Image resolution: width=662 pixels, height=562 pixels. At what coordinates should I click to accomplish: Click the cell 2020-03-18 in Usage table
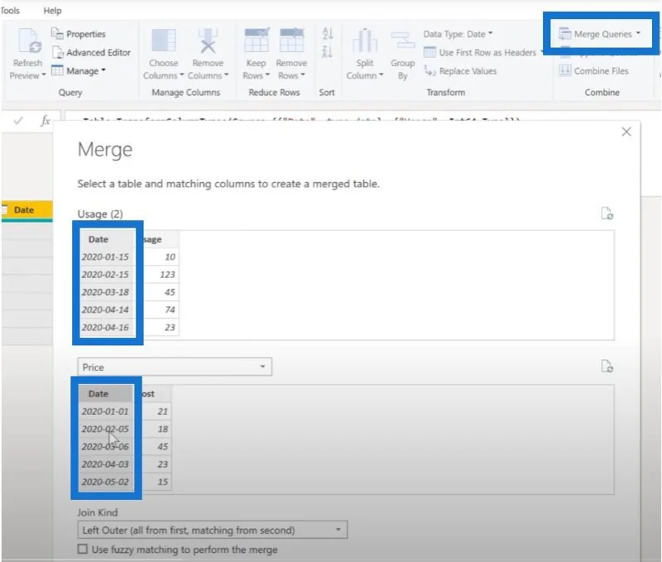pos(108,292)
